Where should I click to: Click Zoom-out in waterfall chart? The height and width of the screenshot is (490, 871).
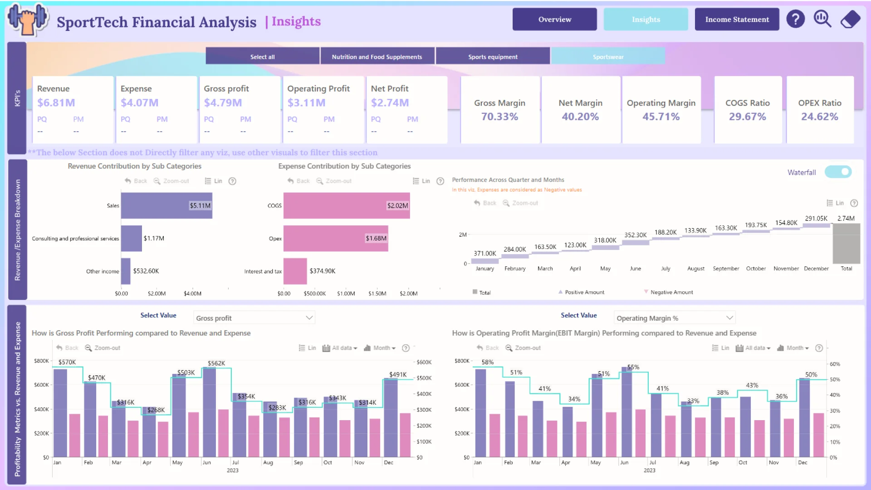tap(520, 203)
